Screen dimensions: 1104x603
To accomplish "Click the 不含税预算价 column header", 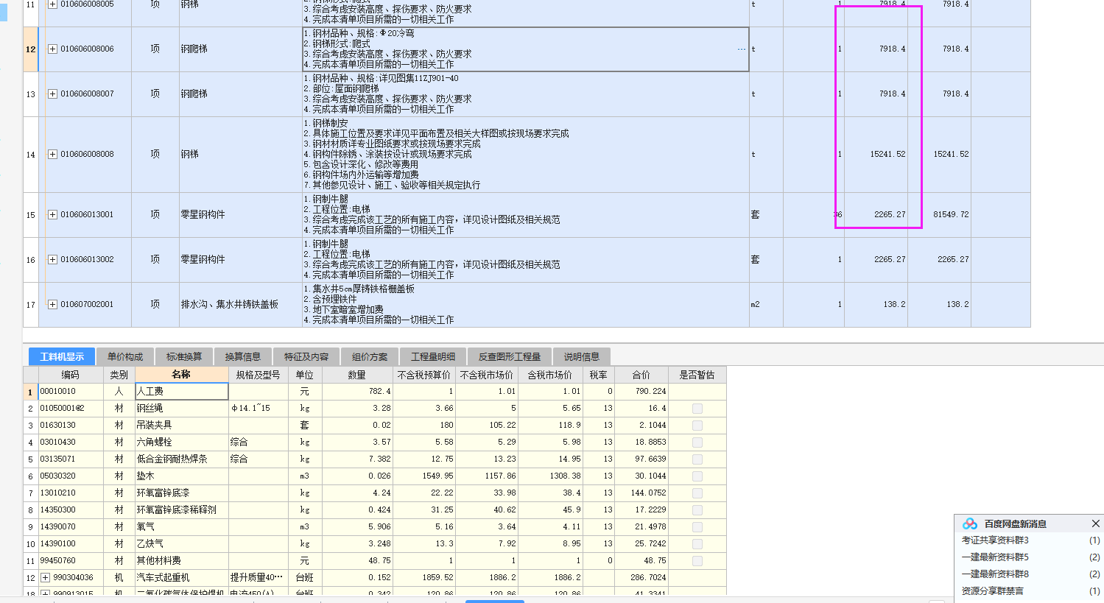I will (x=423, y=375).
